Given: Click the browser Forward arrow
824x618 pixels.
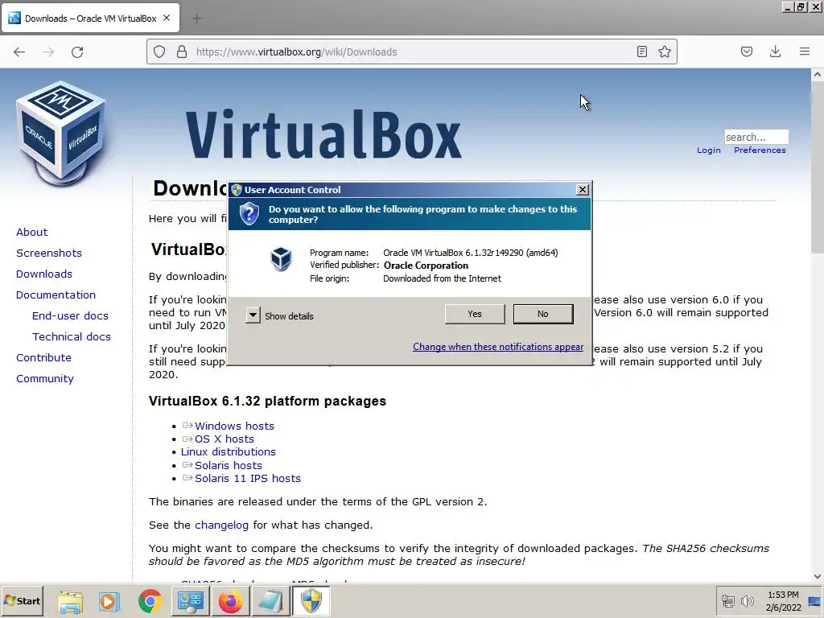Looking at the screenshot, I should 48,52.
